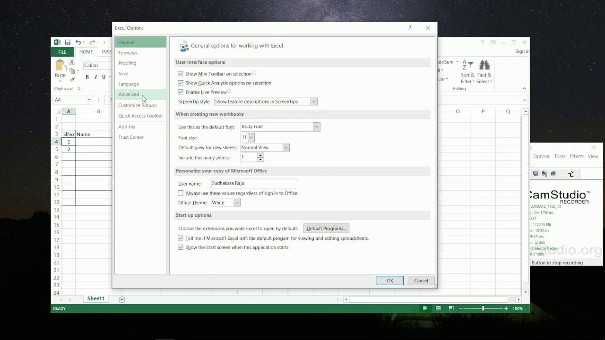Switch to Page Break Preview in status bar
The width and height of the screenshot is (605, 340).
click(x=451, y=308)
